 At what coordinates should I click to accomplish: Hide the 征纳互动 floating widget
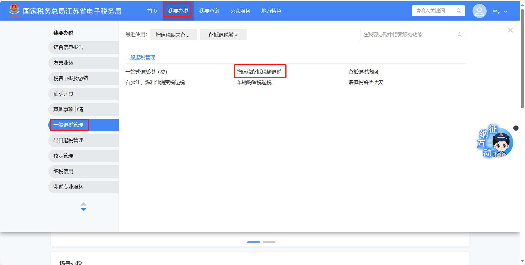coord(516,128)
